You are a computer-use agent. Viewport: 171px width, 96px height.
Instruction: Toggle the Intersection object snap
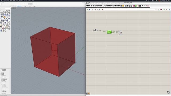(4, 78)
